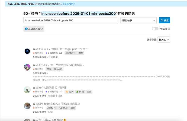Toggle the AI 结果 switch
The image size is (187, 121).
click(155, 29)
